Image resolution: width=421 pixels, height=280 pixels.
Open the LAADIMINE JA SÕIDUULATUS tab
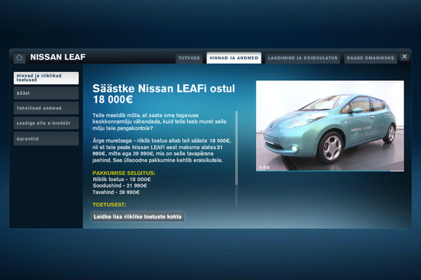pyautogui.click(x=302, y=58)
